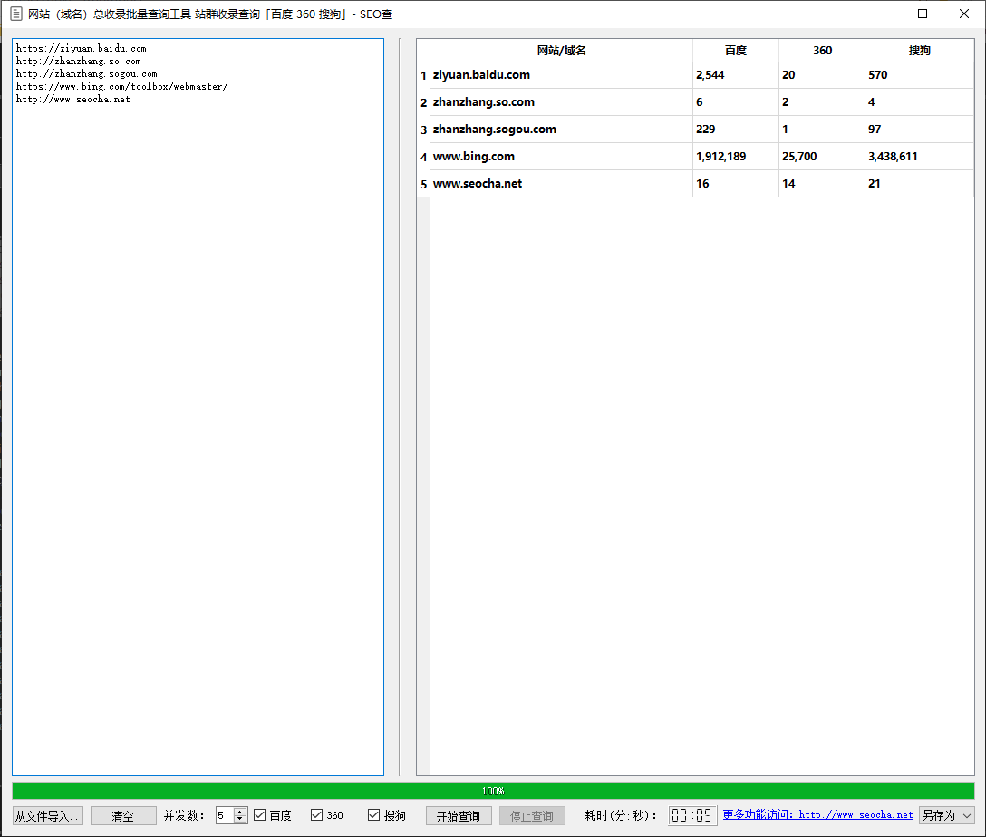Open the 另存为 dropdown
The image size is (986, 837).
pos(947,815)
